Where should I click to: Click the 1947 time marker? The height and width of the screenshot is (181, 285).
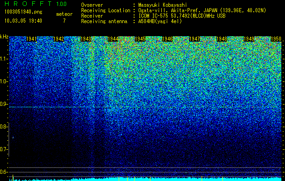click(195, 39)
